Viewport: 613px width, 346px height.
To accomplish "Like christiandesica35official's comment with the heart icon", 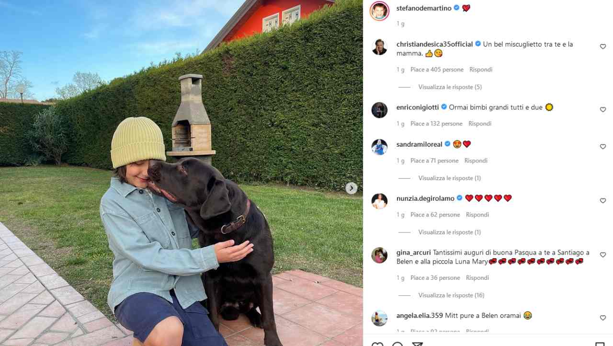I will pyautogui.click(x=603, y=46).
